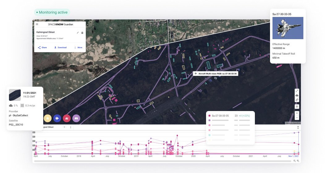Click the cloud cover 0 % icon
The width and height of the screenshot is (325, 173).
pos(11,105)
